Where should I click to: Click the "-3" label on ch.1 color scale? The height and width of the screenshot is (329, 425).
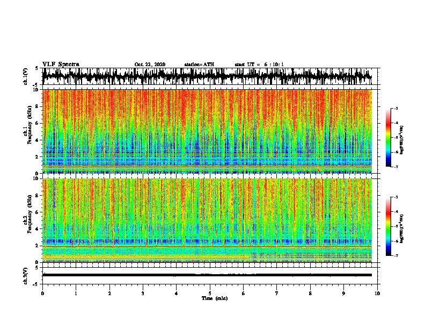pos(395,109)
